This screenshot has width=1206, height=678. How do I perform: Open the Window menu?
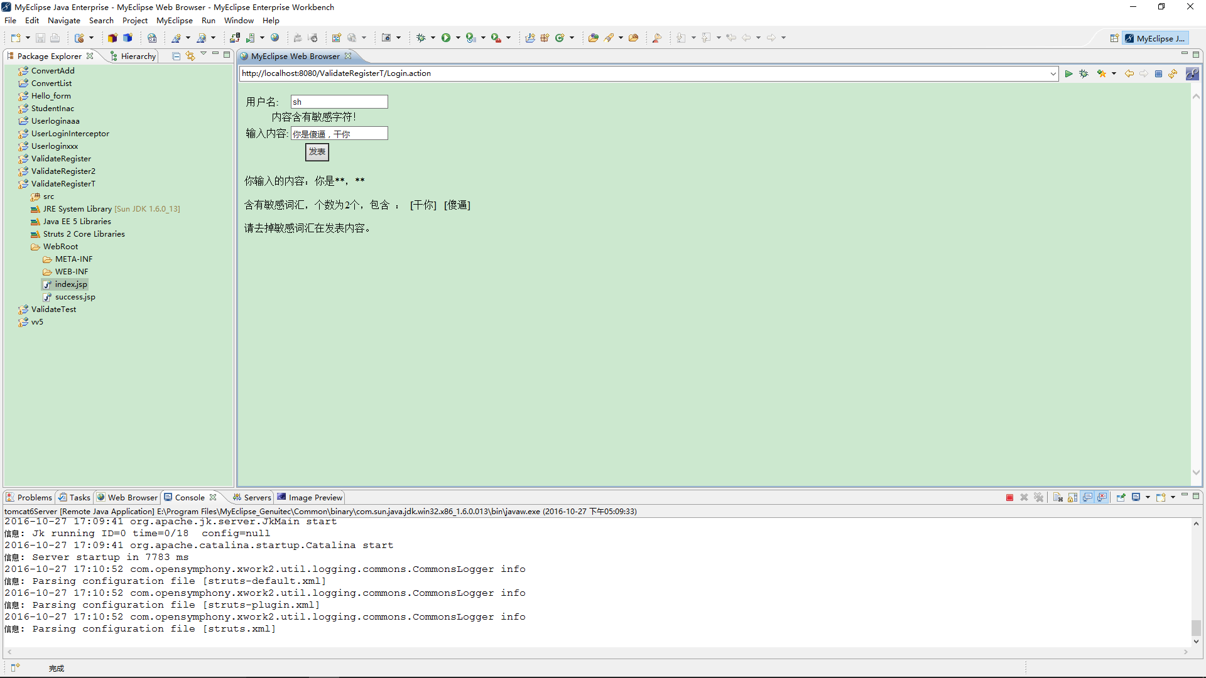pyautogui.click(x=239, y=21)
